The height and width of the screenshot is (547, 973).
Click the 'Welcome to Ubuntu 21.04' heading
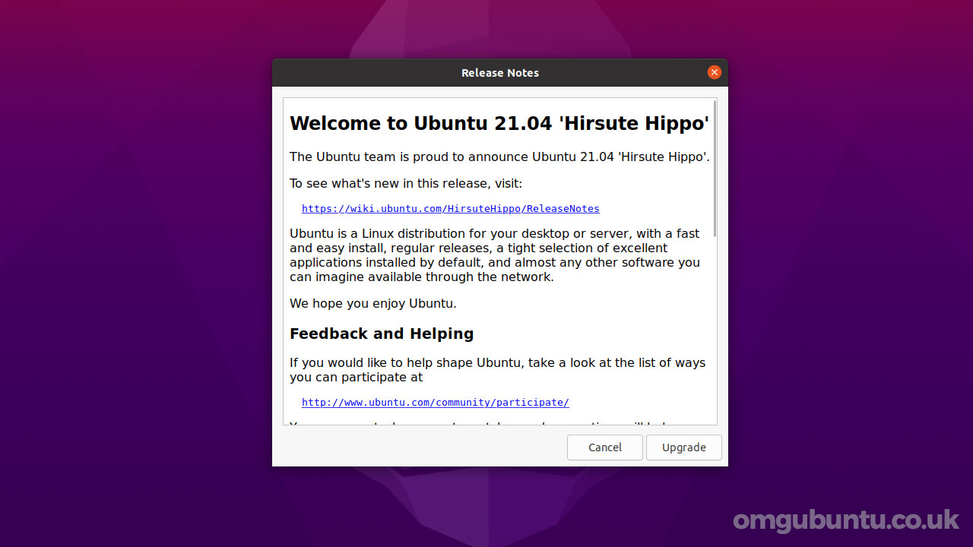(499, 123)
